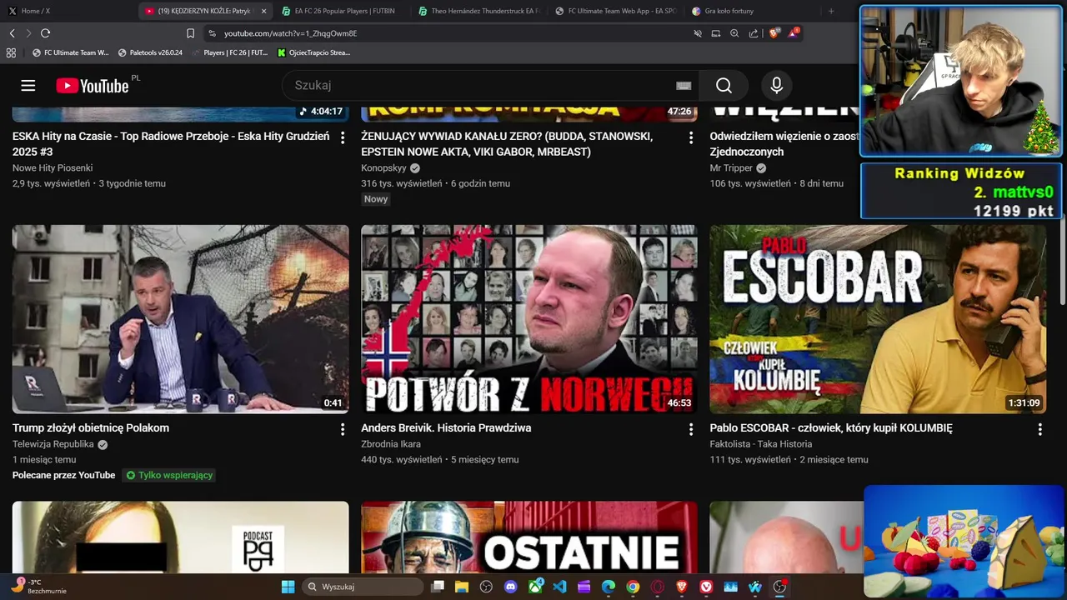
Task: Open Zbrodnia Ikara channel link
Action: [x=391, y=444]
